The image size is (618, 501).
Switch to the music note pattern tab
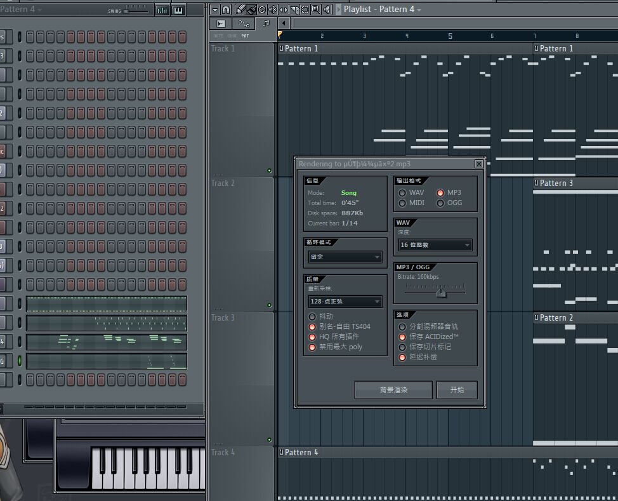click(x=265, y=23)
